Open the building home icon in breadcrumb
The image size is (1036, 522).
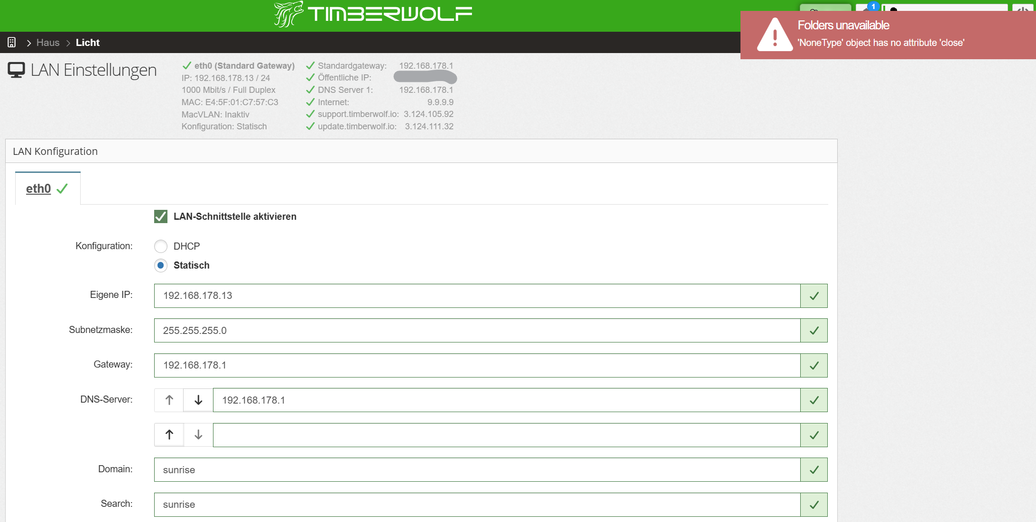click(x=12, y=43)
